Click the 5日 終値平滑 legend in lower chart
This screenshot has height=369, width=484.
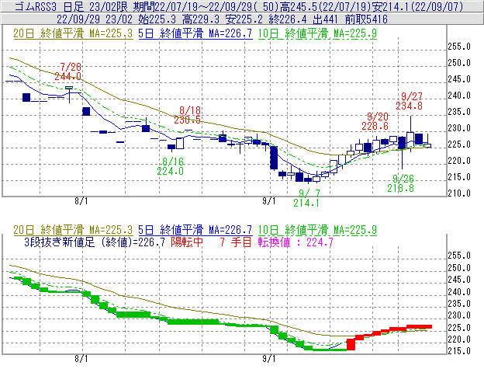195,230
